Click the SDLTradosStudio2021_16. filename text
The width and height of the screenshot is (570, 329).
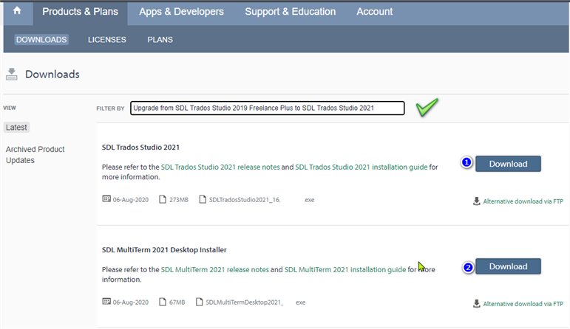[x=245, y=200]
